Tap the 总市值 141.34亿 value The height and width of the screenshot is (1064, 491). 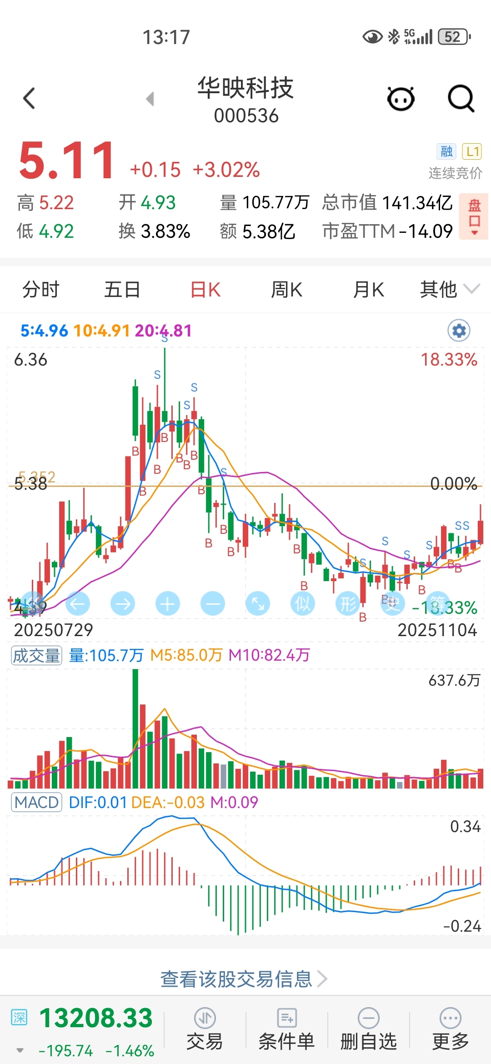(387, 202)
